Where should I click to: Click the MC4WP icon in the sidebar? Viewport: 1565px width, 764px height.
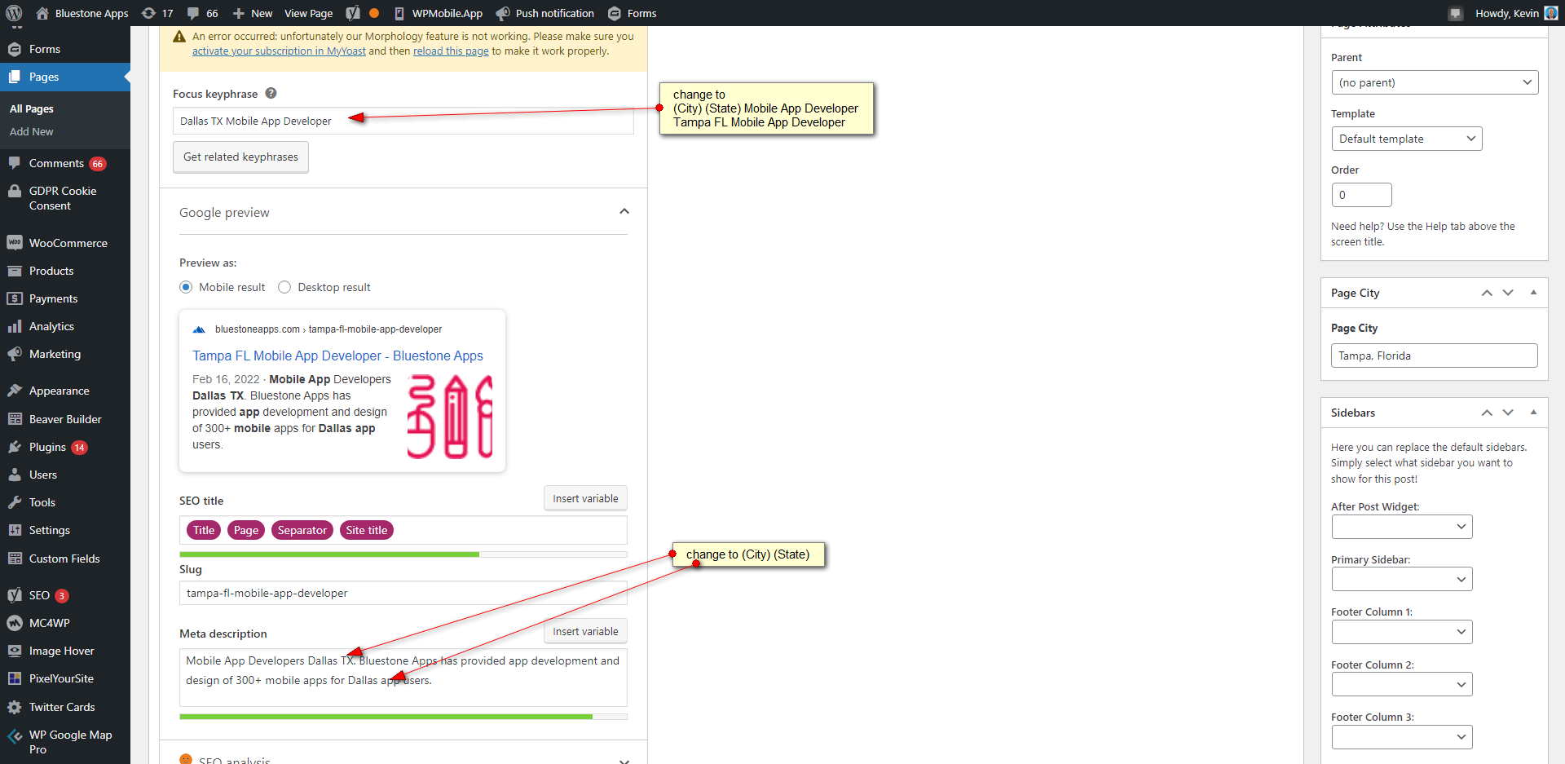15,623
